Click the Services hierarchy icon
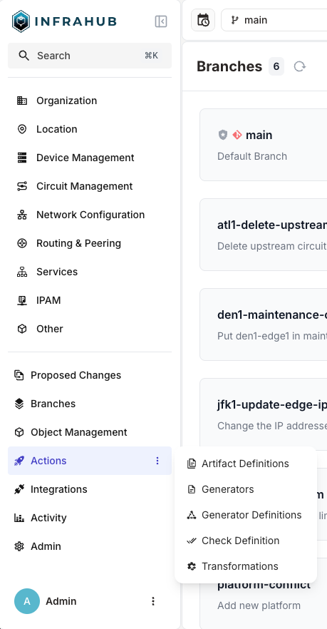Screen dimensions: 327x629 click(22, 272)
